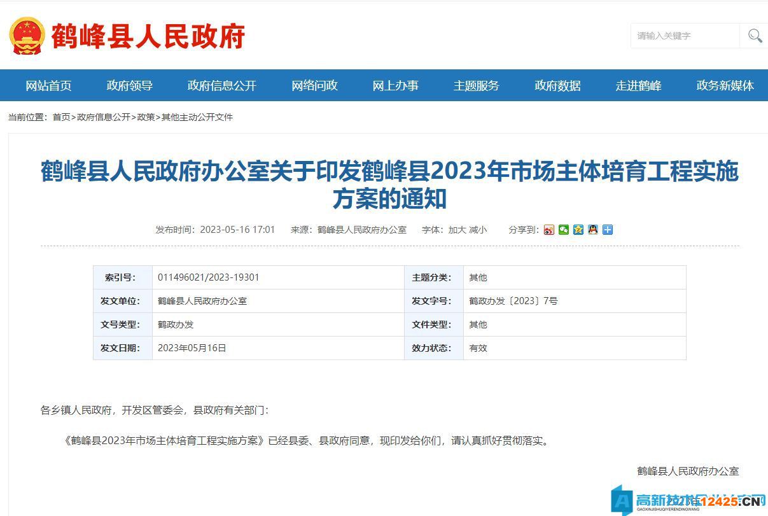Open 网站首页 nav menu item
Viewport: 768px width, 516px height.
(48, 85)
